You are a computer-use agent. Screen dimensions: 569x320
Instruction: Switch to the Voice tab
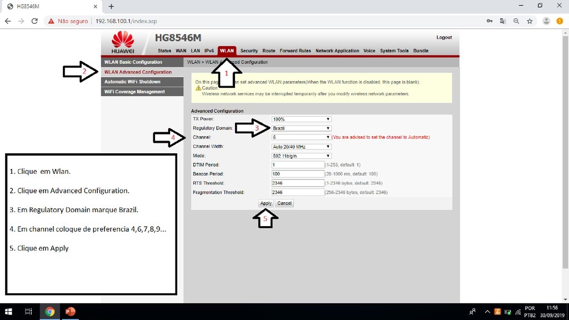pyautogui.click(x=369, y=51)
